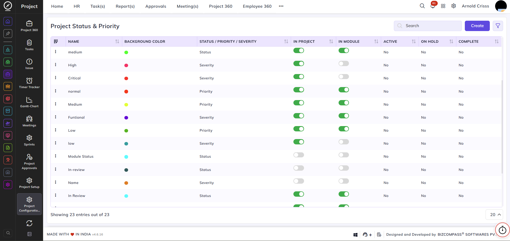Enable In Project switch for the Name row
Image resolution: width=510 pixels, height=241 pixels.
(298, 181)
